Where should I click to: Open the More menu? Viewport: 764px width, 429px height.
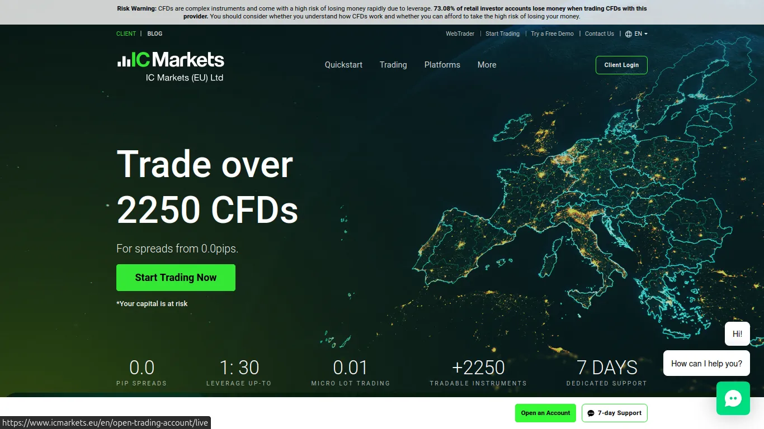pos(487,65)
